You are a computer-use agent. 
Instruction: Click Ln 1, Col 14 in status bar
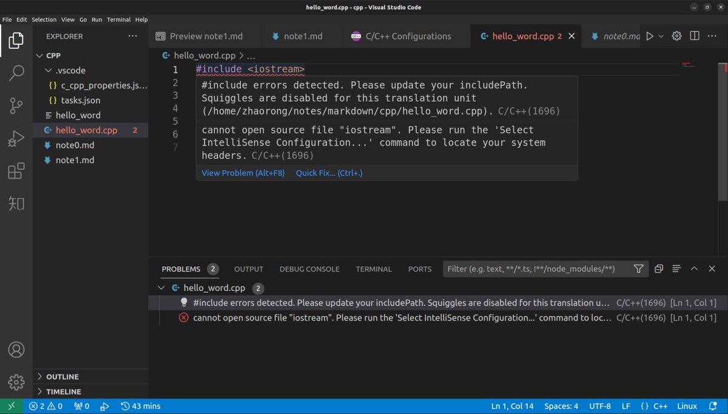click(513, 406)
